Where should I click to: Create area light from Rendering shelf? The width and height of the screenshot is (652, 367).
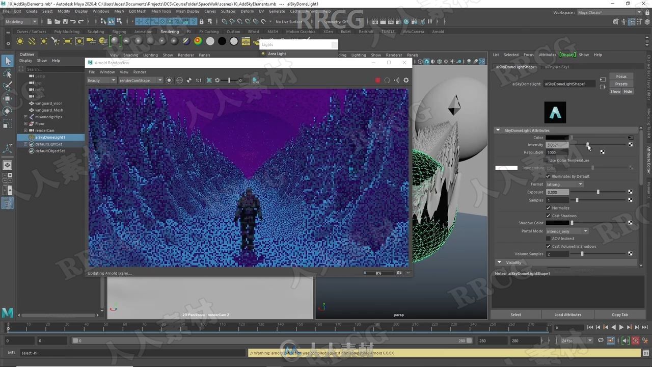click(x=67, y=41)
